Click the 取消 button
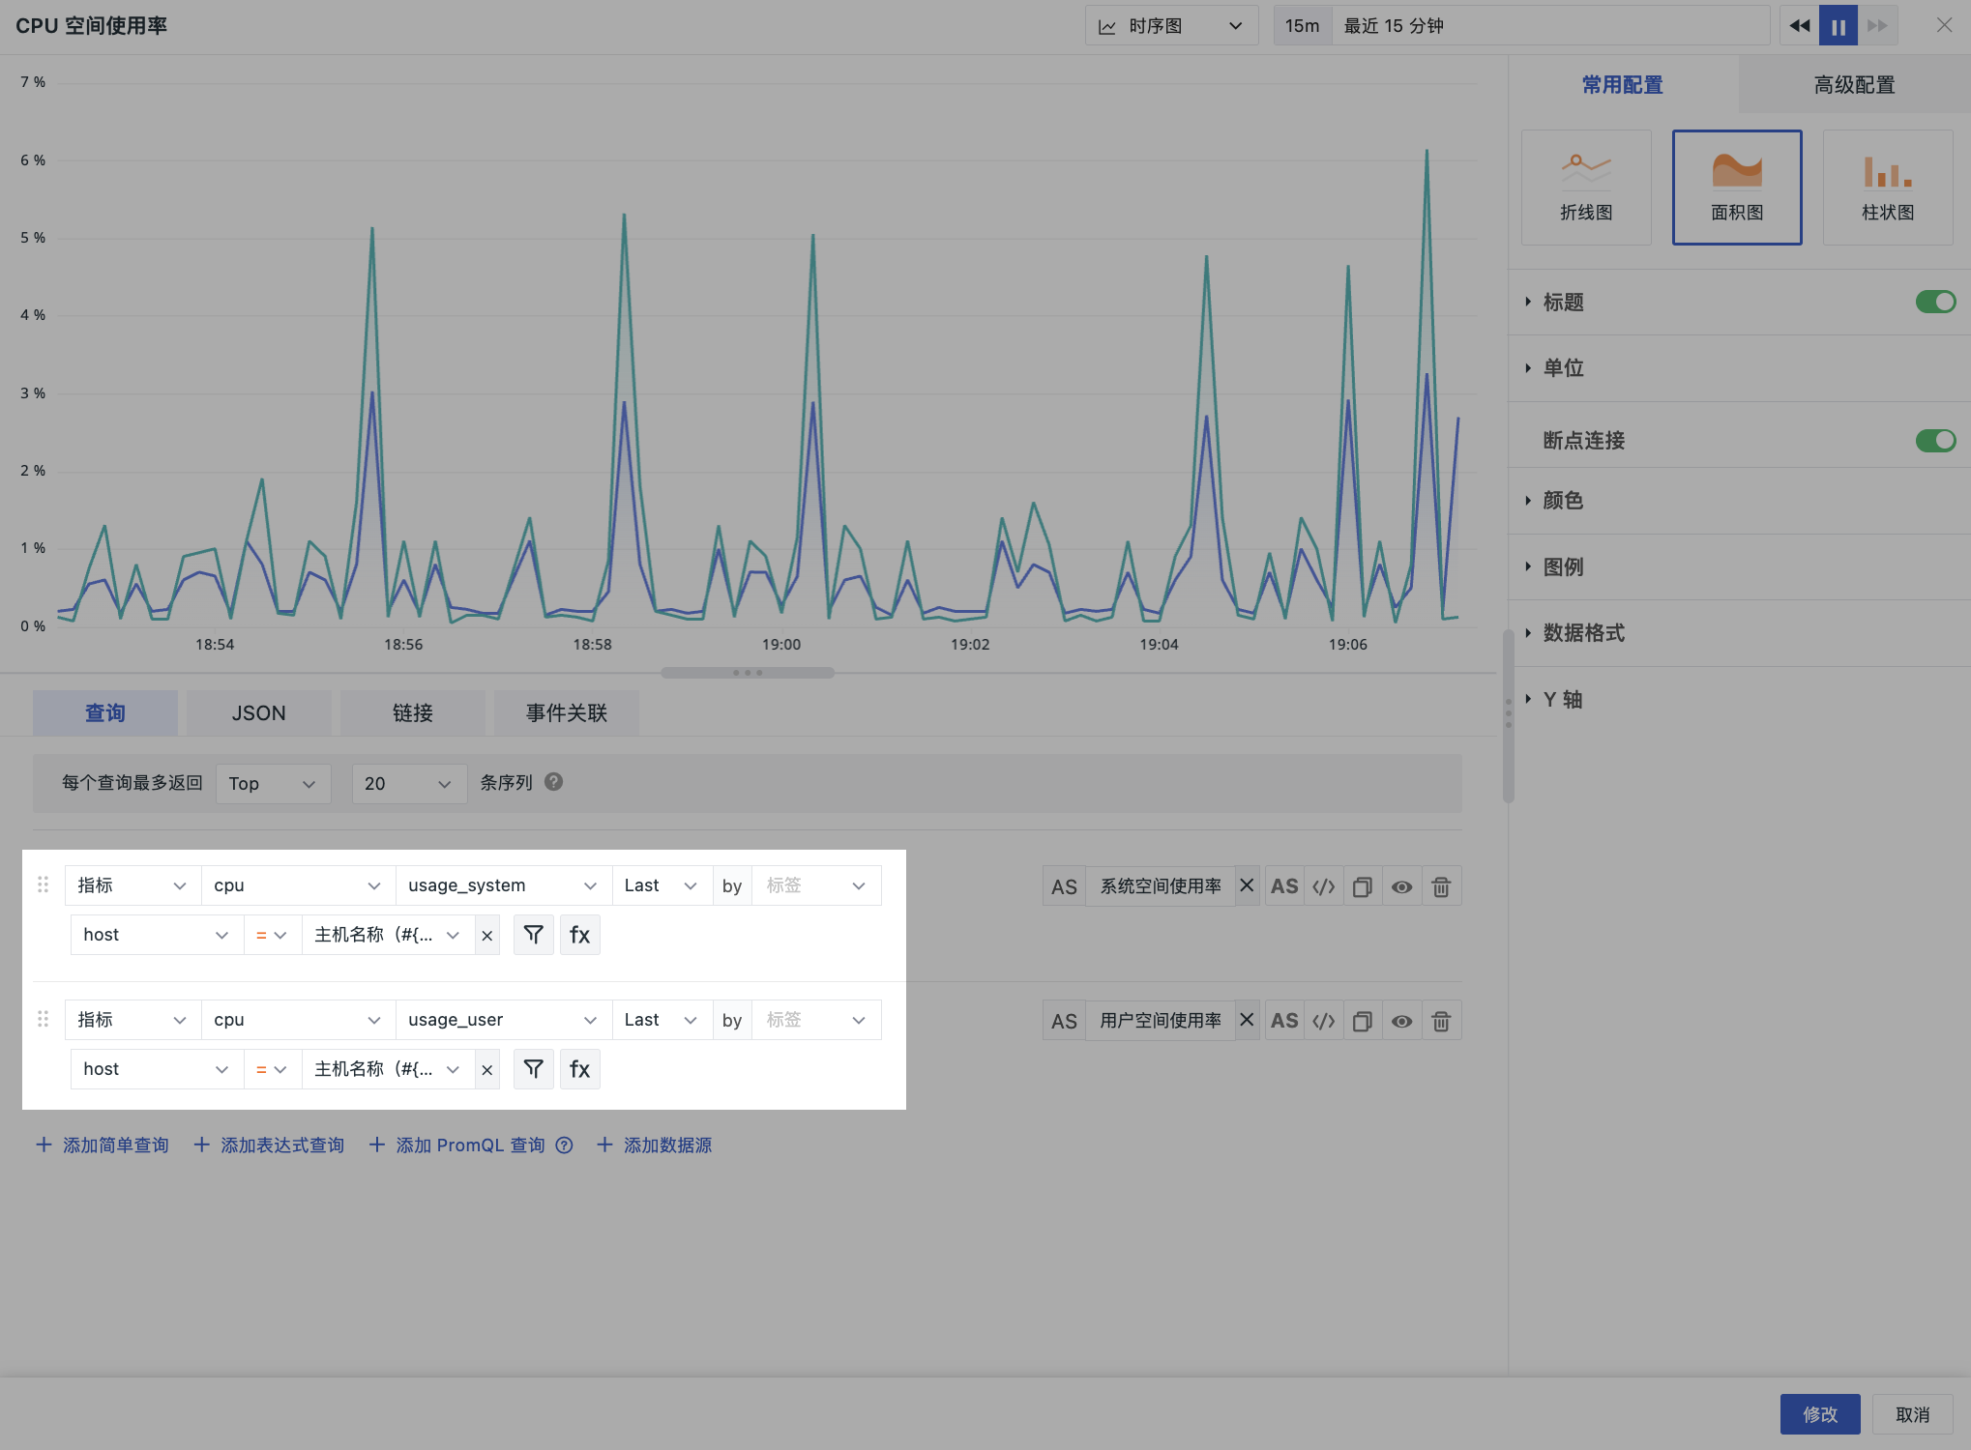 click(x=1912, y=1414)
